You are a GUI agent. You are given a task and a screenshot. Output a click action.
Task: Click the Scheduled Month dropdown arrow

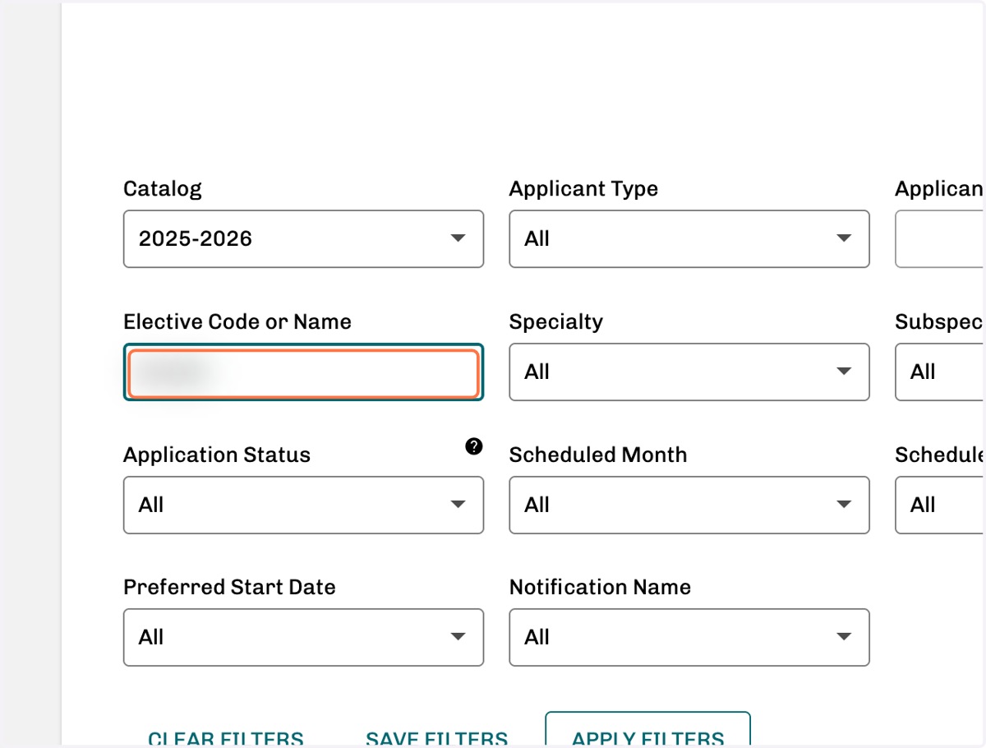[x=844, y=505]
